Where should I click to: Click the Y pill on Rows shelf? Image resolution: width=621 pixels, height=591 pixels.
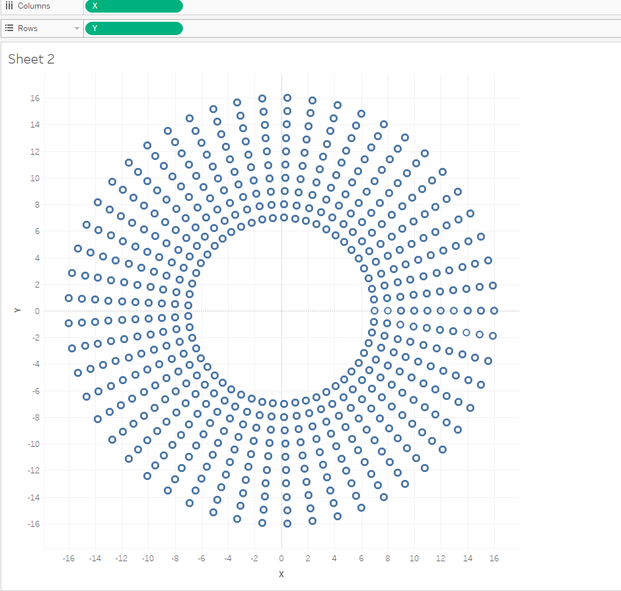(x=134, y=28)
